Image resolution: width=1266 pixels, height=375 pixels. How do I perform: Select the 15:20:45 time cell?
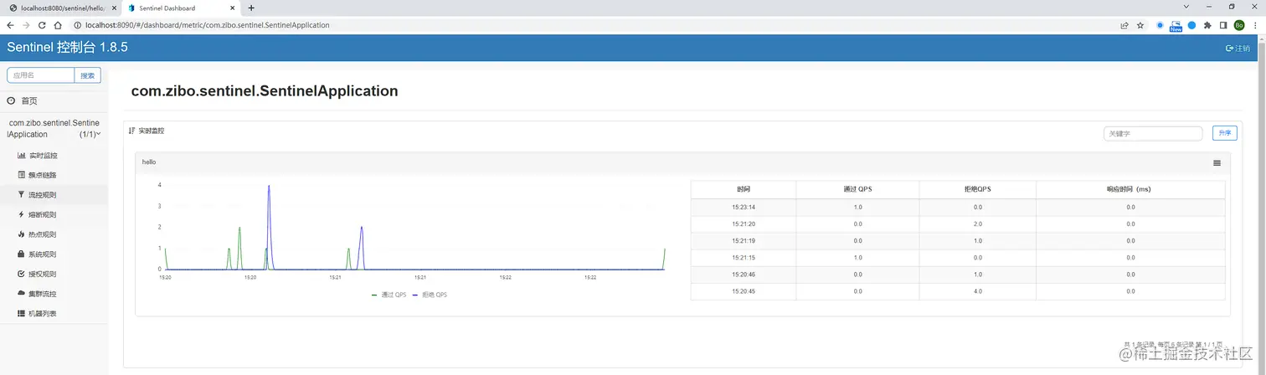click(x=744, y=291)
